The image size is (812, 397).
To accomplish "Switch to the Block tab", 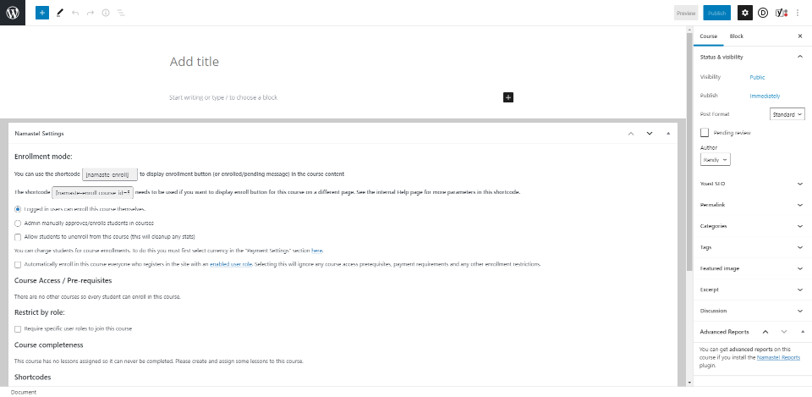I will 737,36.
